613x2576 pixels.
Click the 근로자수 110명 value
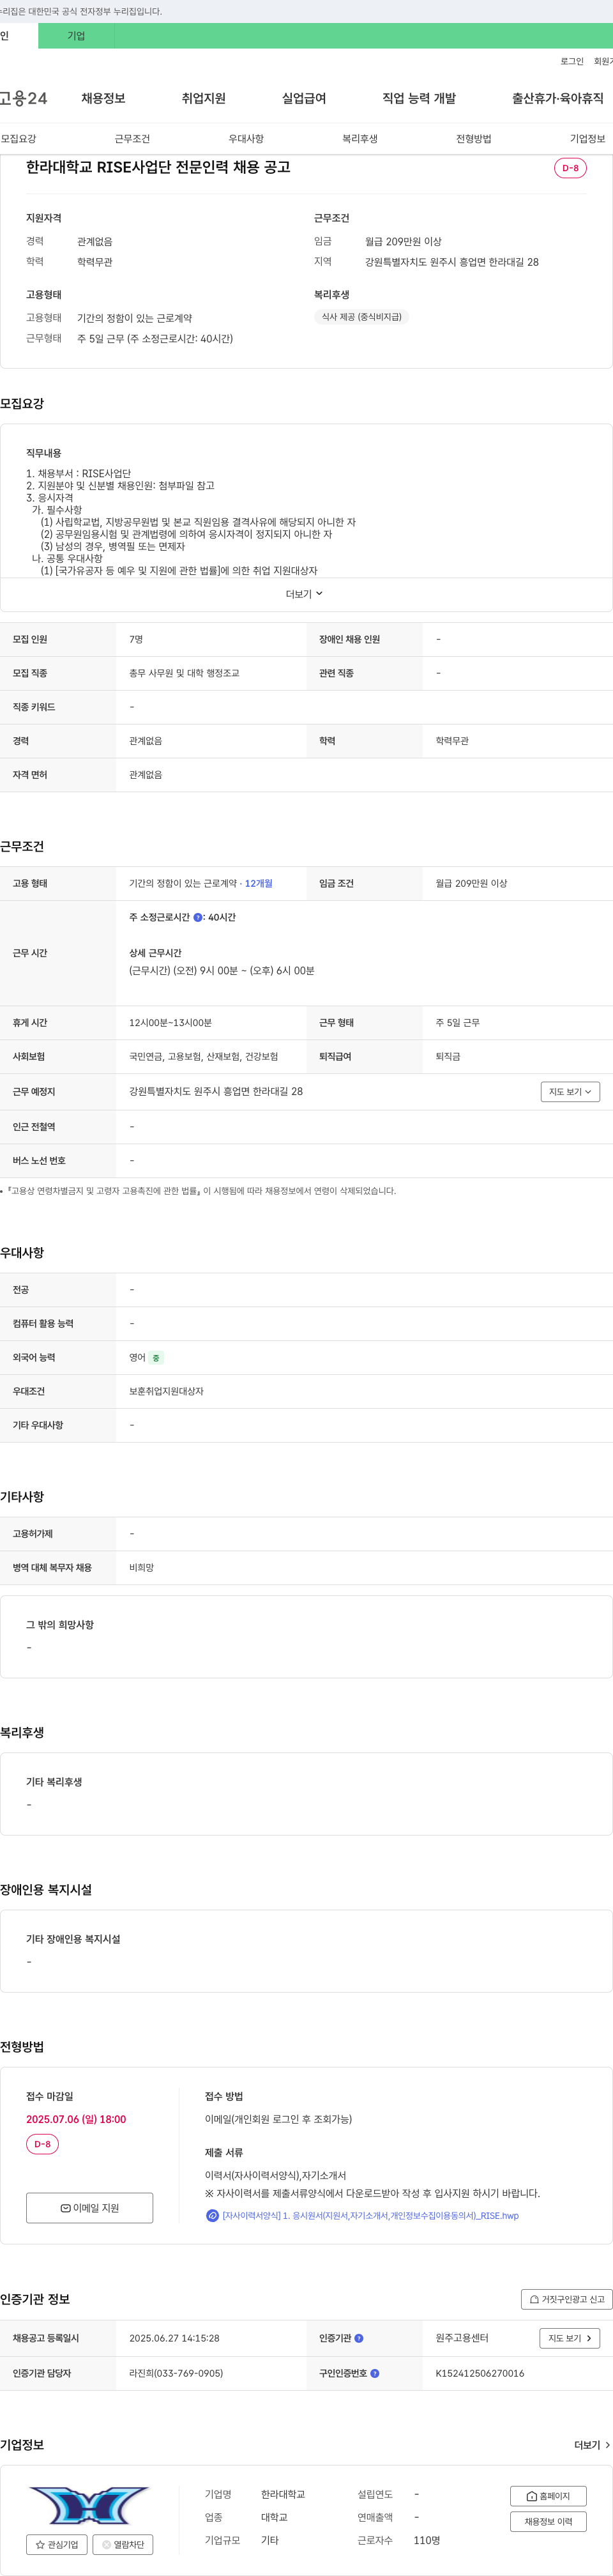point(427,2540)
